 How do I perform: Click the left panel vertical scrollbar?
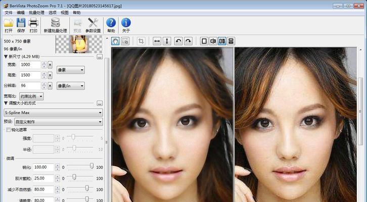tap(107, 130)
